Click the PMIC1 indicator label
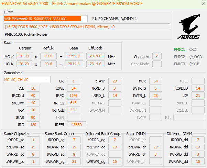Viewport: 207px width, 168px height. [179, 49]
